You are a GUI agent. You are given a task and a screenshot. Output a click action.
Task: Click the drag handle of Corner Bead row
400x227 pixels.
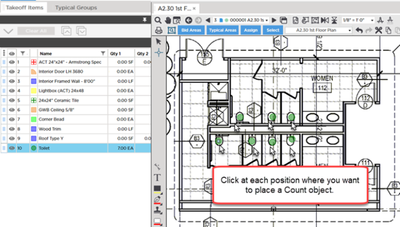pyautogui.click(x=4, y=120)
